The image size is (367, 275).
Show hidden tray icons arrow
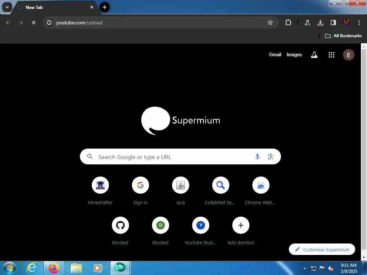pyautogui.click(x=305, y=268)
